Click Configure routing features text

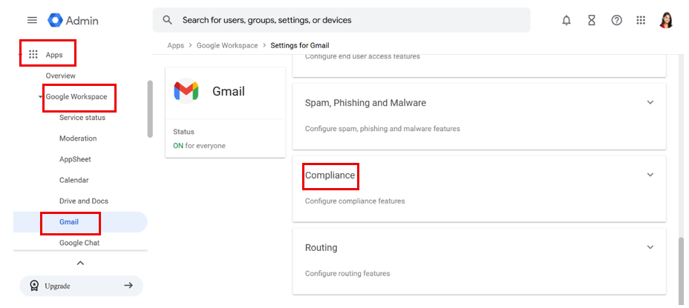coord(347,273)
